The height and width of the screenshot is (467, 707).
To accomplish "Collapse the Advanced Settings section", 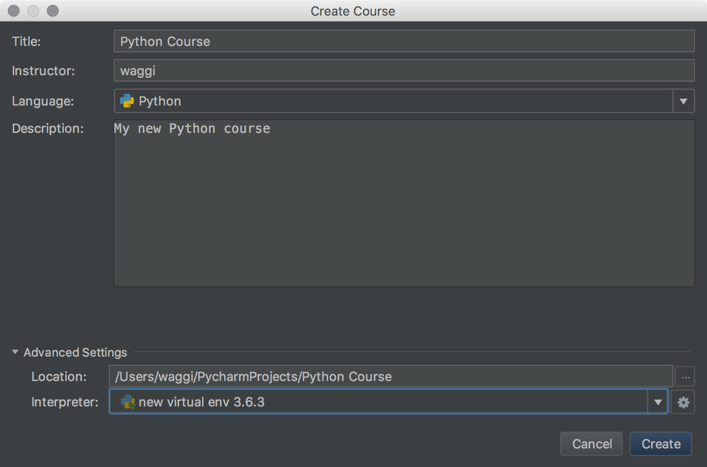I will tap(15, 352).
